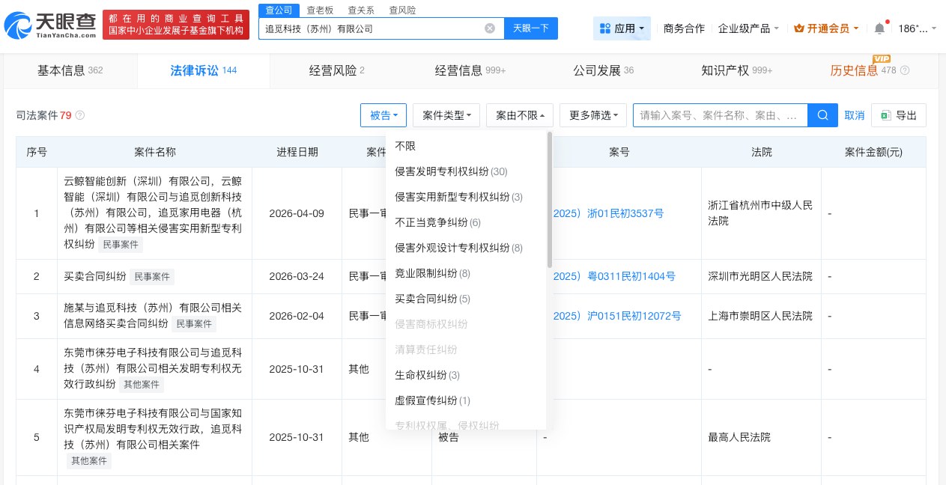This screenshot has height=485, width=946.
Task: Open the 案件类型 dropdown
Action: (446, 115)
